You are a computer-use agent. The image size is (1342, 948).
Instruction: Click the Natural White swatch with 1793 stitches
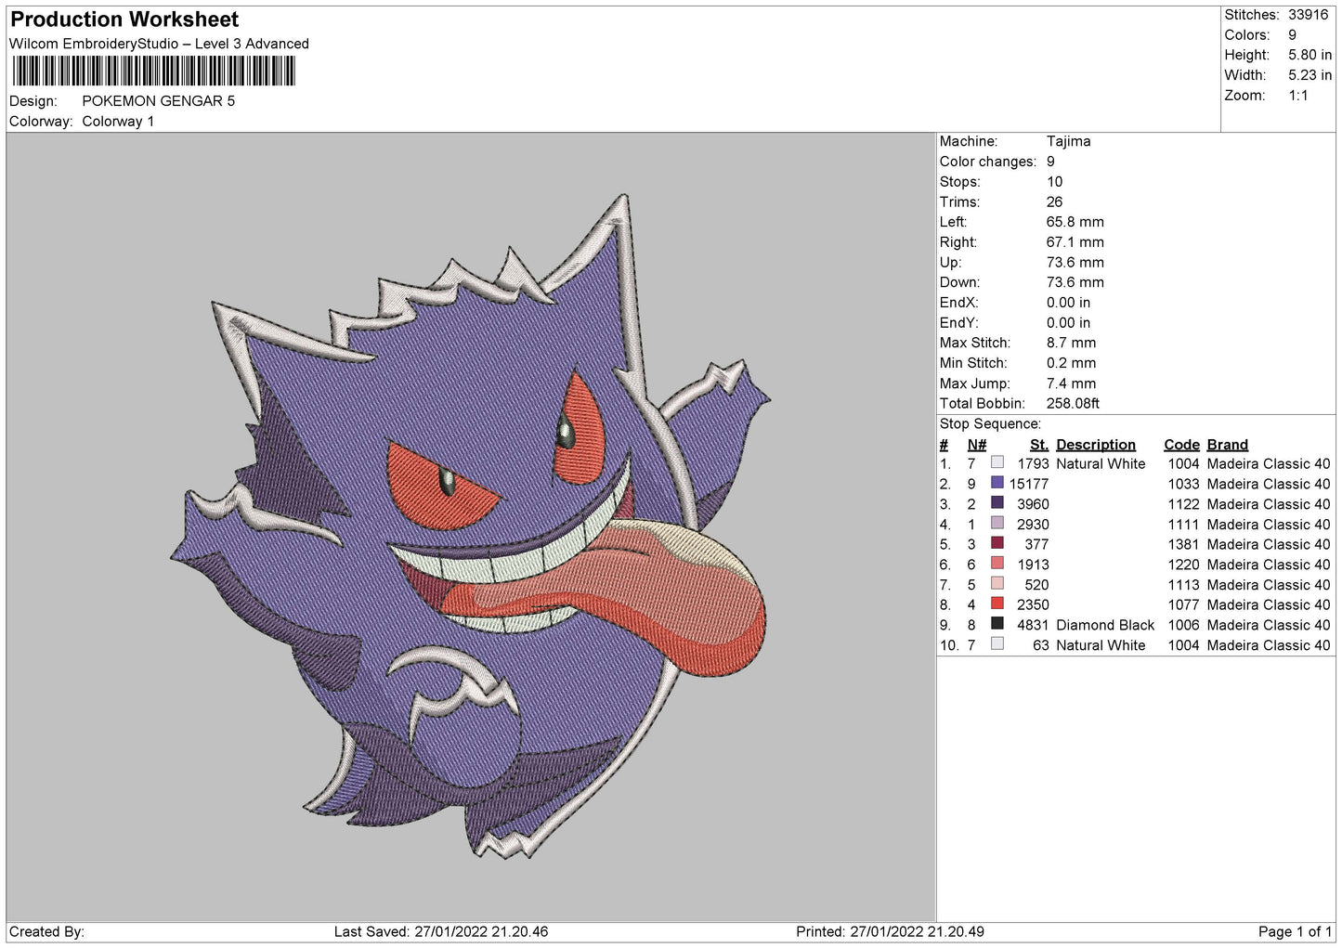pyautogui.click(x=997, y=462)
